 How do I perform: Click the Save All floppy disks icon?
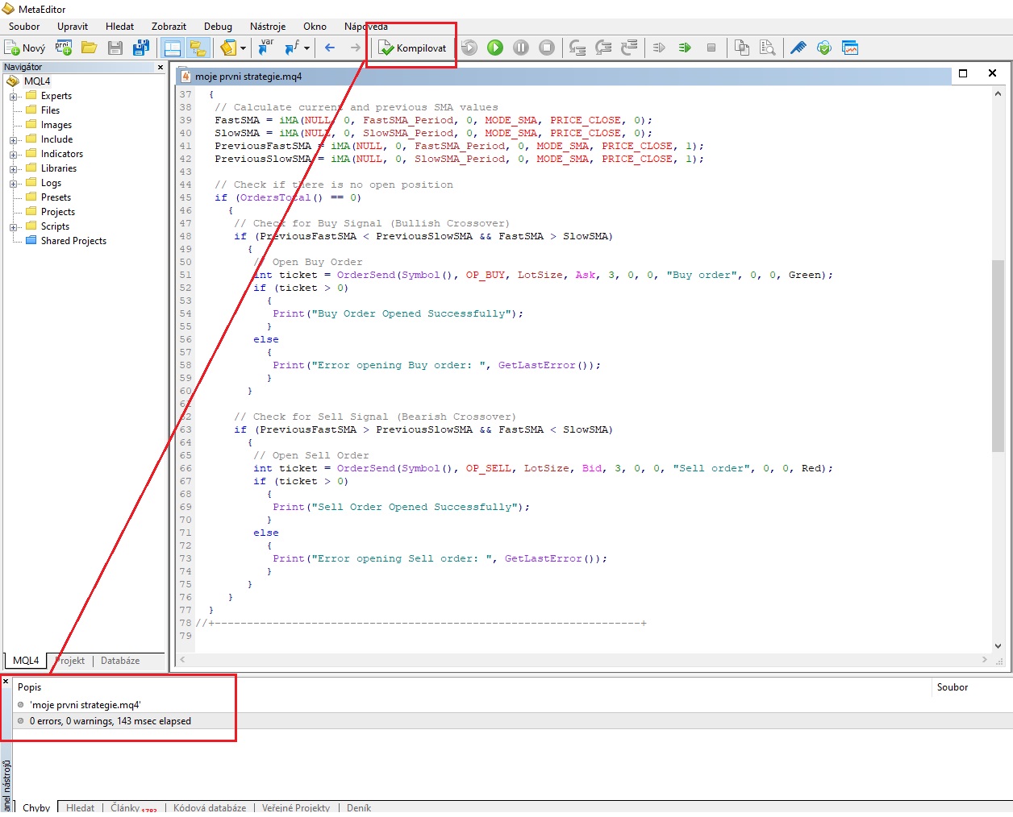[141, 48]
